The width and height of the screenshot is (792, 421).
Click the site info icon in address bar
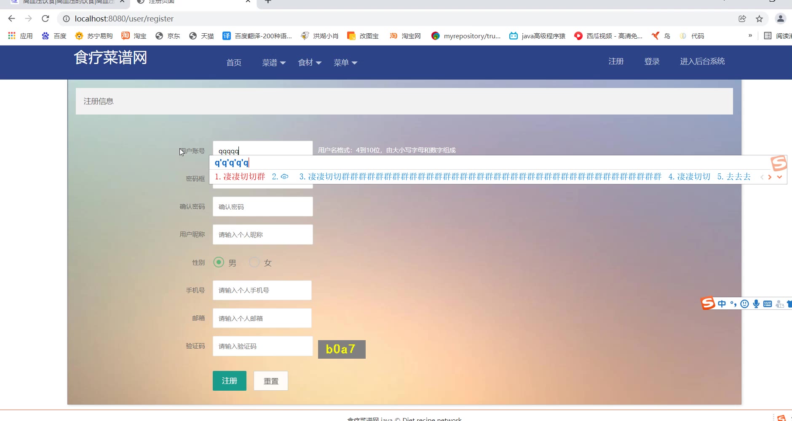pos(66,19)
